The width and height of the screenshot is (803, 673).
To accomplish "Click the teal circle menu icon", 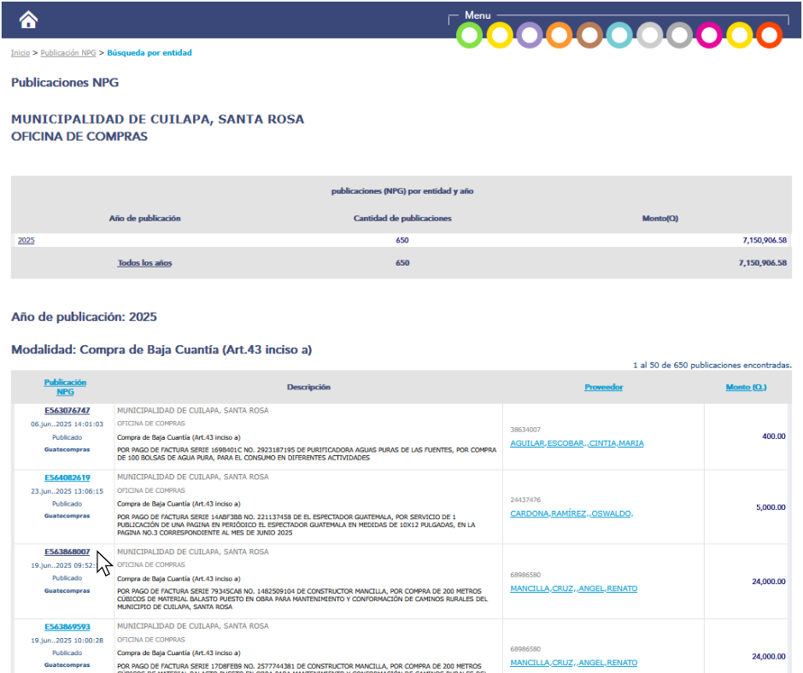I will (x=619, y=36).
